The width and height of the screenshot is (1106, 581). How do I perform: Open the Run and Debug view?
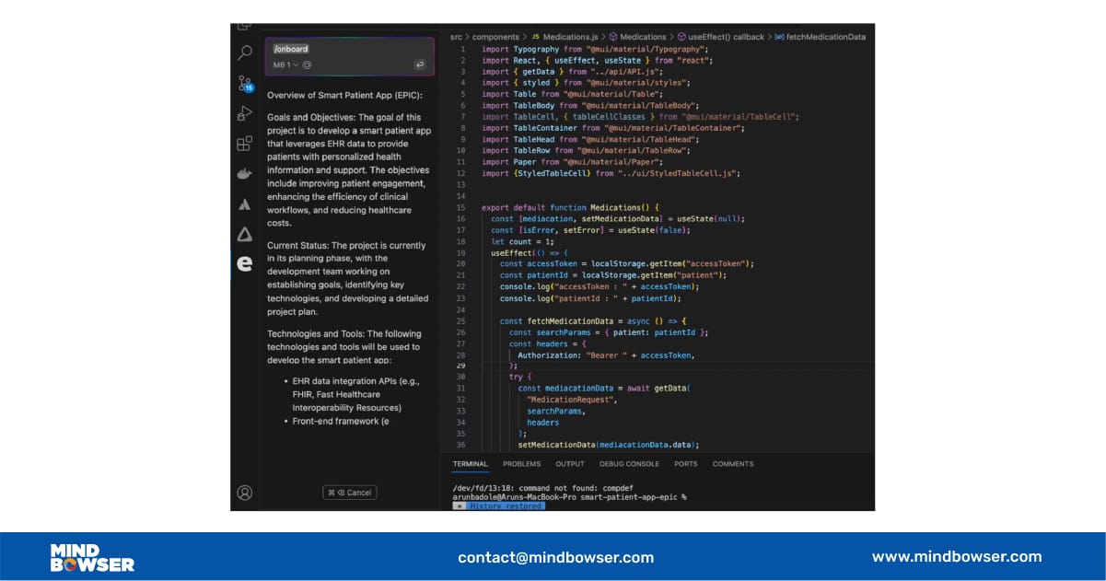pos(245,113)
